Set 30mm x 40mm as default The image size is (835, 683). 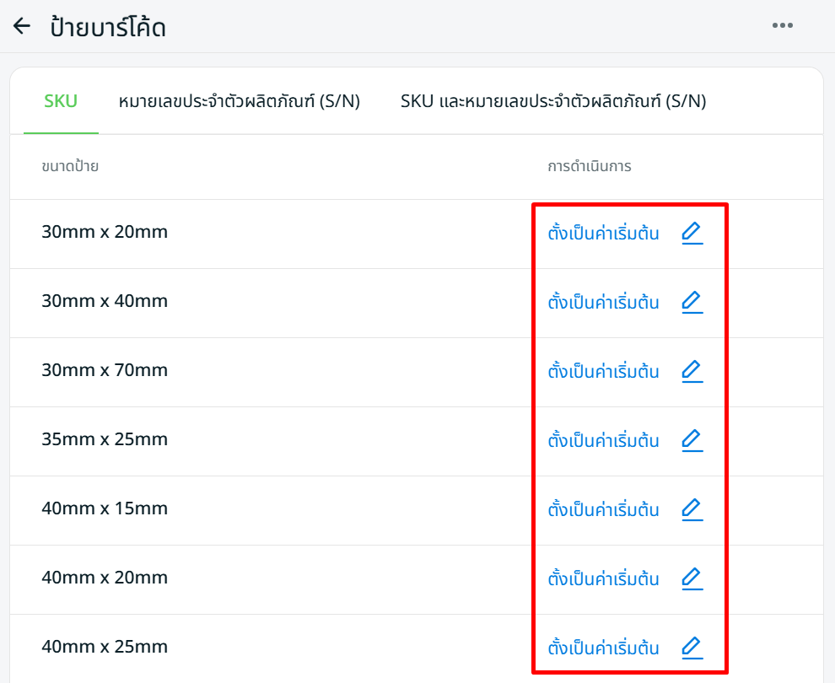click(603, 303)
